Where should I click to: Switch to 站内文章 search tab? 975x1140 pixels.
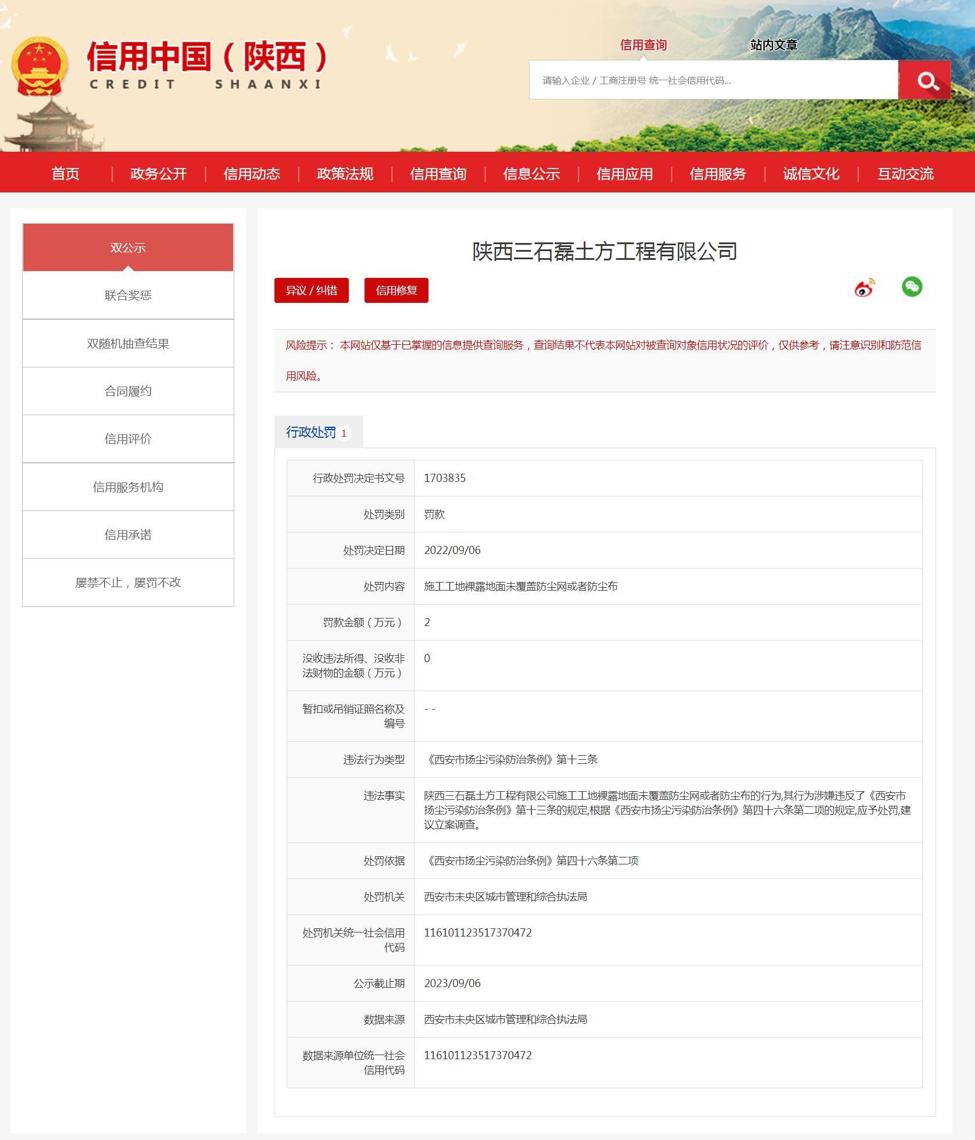click(x=773, y=45)
